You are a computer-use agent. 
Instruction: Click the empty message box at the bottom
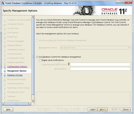coord(83,99)
